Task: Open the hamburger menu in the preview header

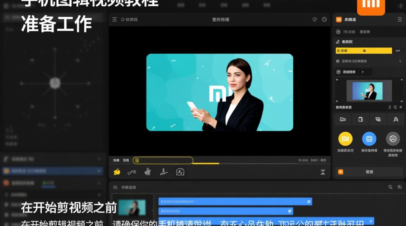Action: tap(114, 20)
